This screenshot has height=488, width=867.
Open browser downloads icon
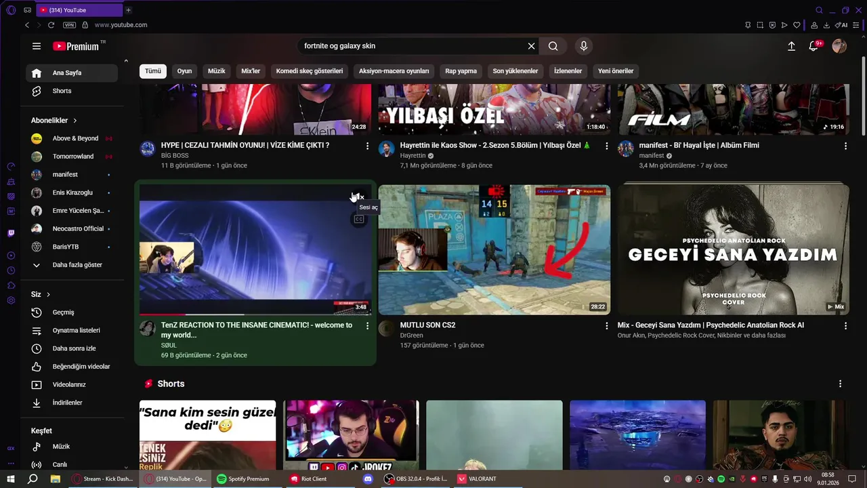point(826,25)
